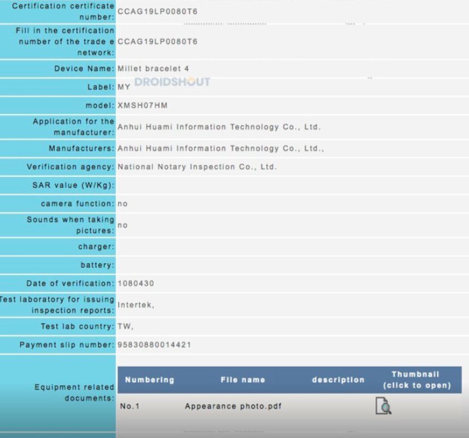The image size is (469, 438).
Task: Click the Numbering column header
Action: pyautogui.click(x=150, y=379)
